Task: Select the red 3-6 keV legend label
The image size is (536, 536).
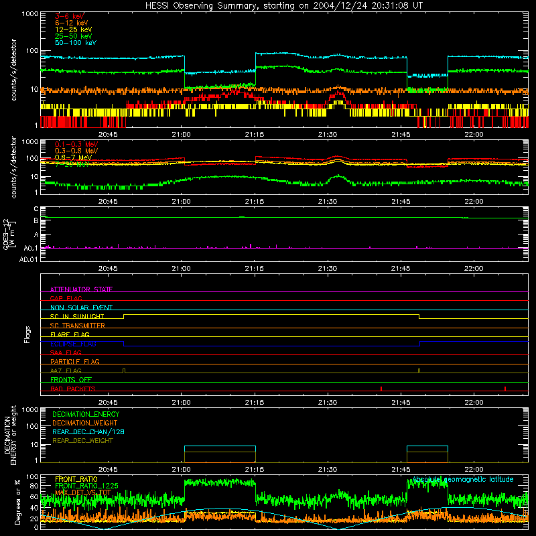Action: coord(70,16)
